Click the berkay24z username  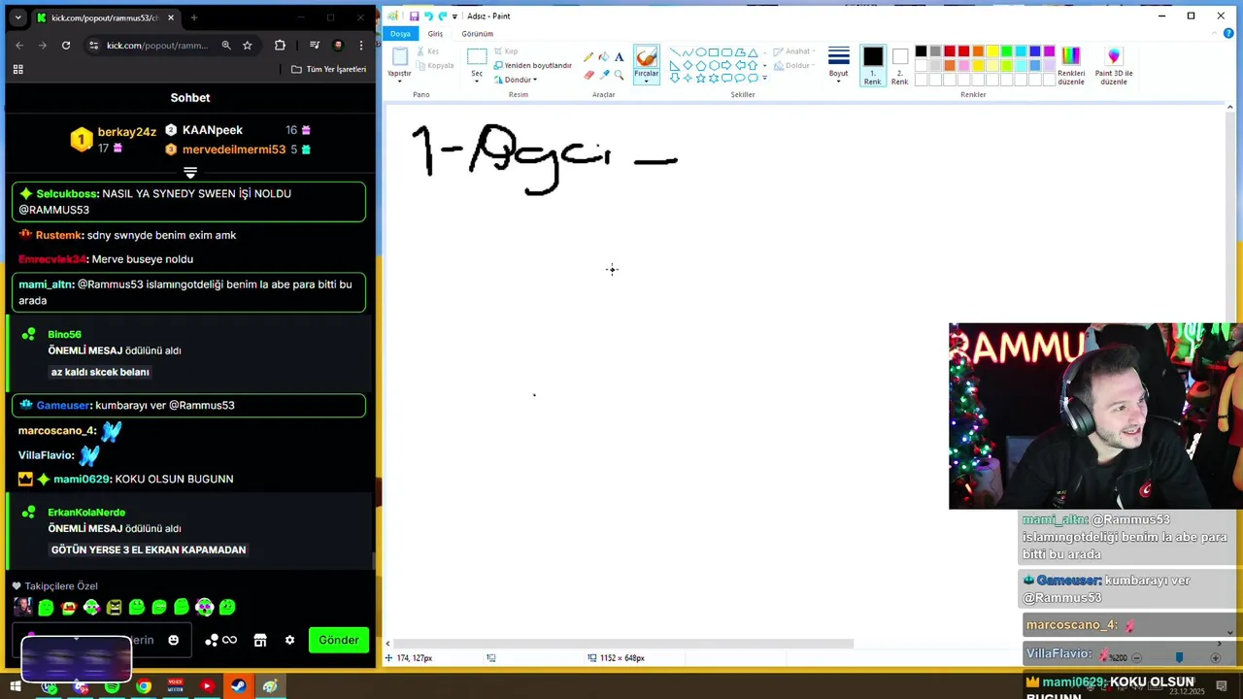tap(127, 132)
